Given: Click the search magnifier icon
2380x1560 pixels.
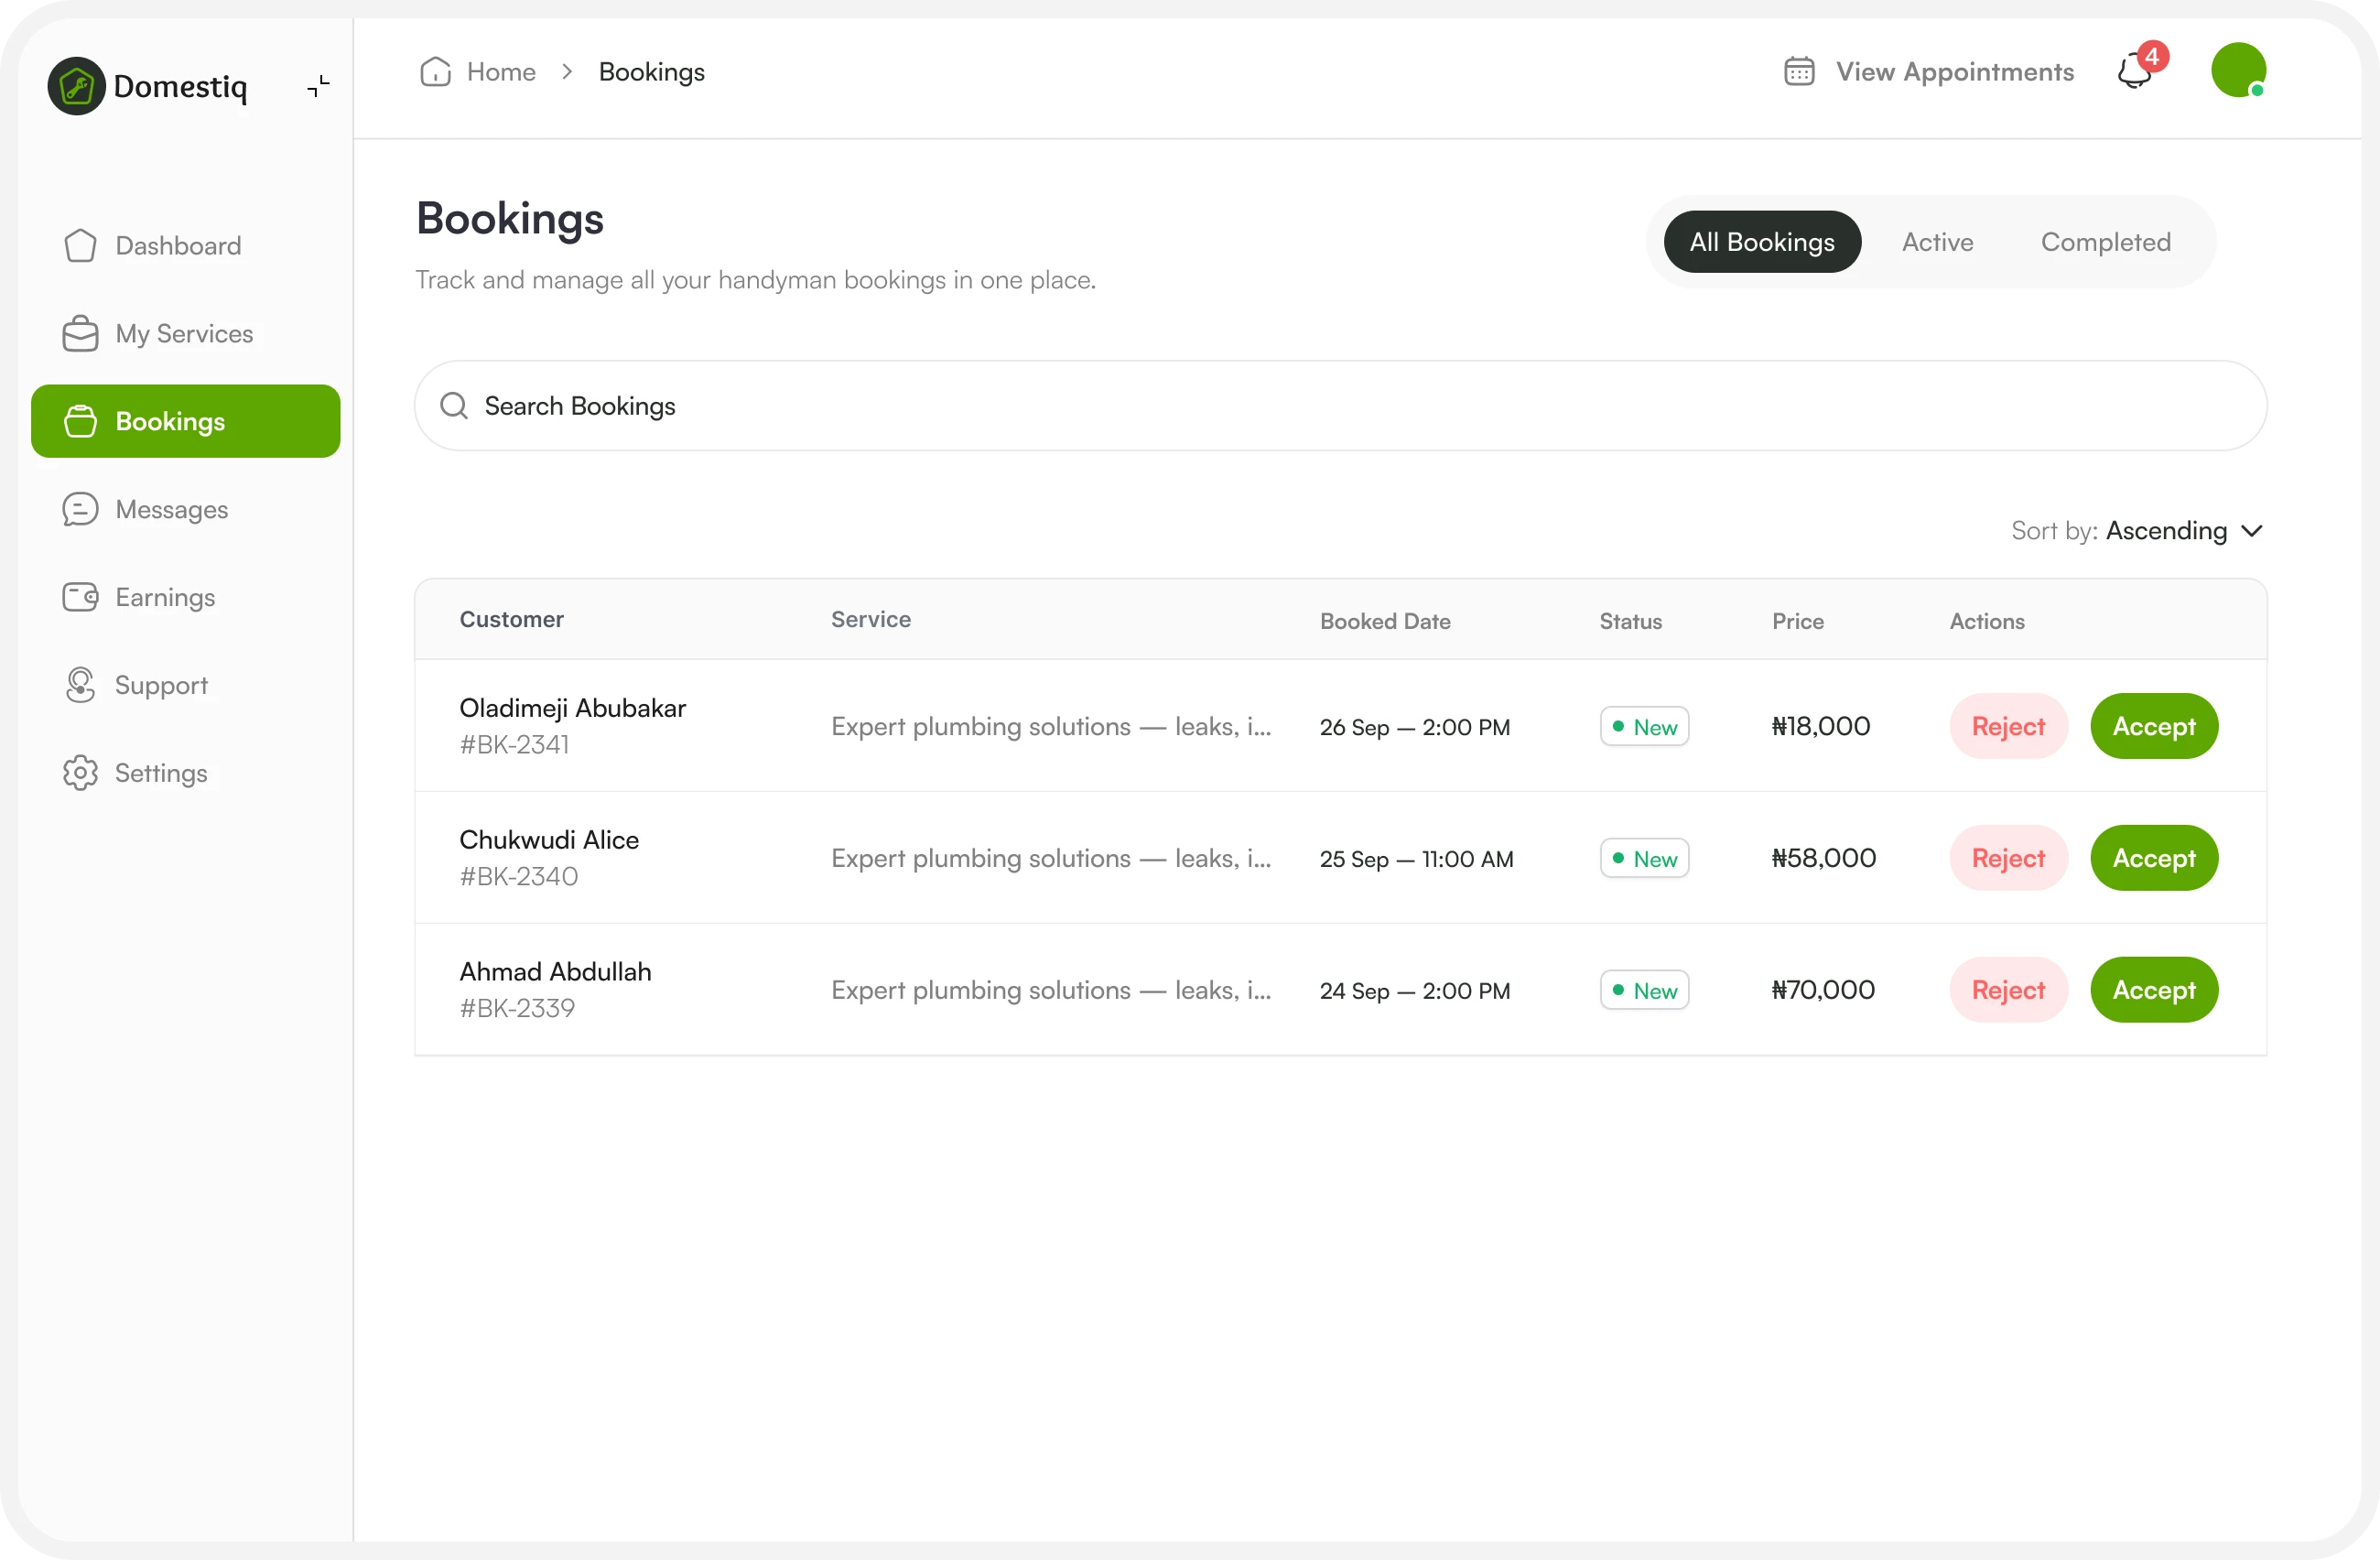Looking at the screenshot, I should click(x=454, y=406).
